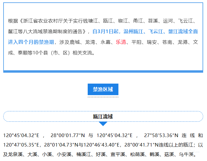Click the 120°47′05.35″E coordinate
207x161 pixels.
click(22, 145)
